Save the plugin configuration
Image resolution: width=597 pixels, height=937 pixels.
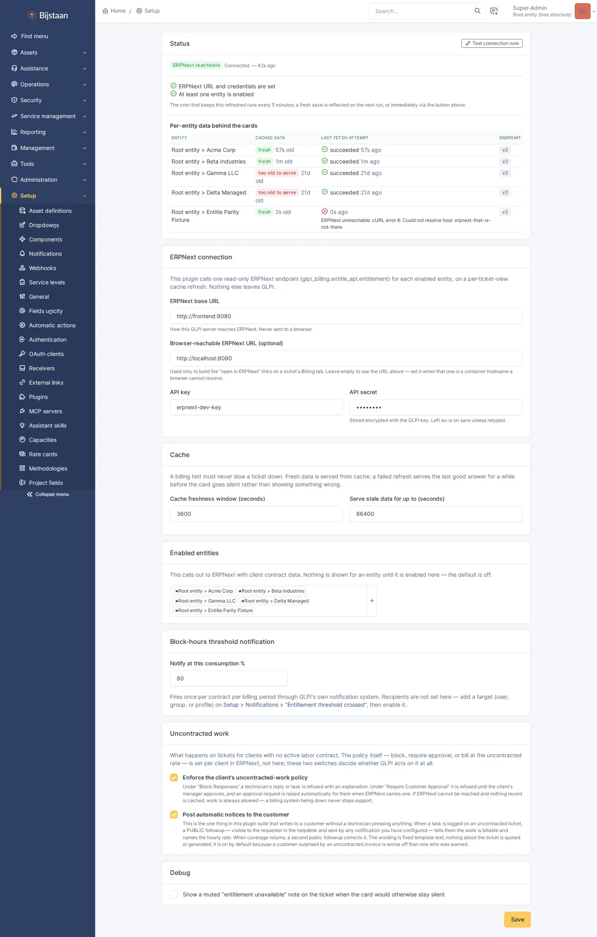[517, 920]
